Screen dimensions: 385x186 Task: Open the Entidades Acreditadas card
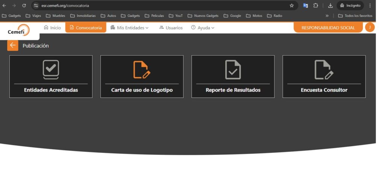point(51,77)
